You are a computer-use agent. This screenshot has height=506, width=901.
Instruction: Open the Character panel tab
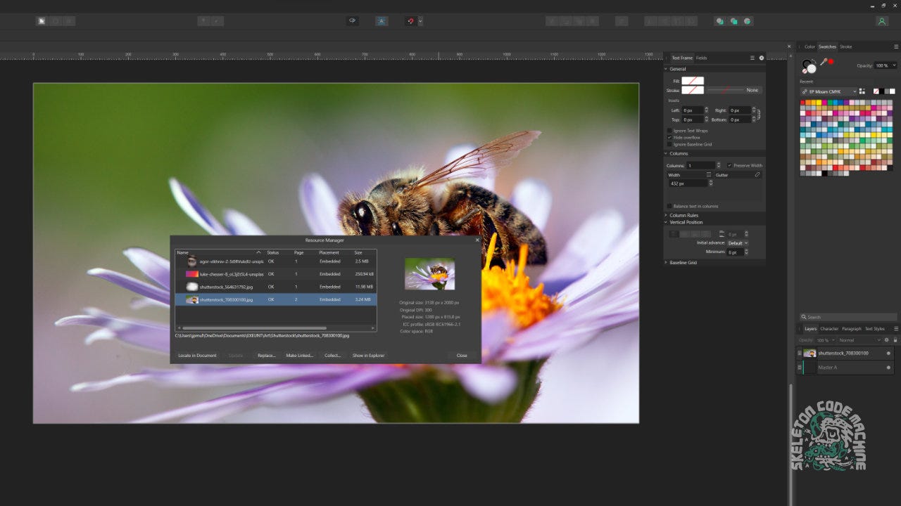829,328
